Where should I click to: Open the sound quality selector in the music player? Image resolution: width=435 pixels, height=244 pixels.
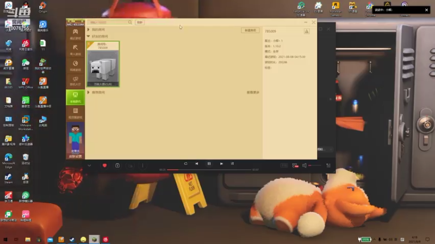(284, 165)
